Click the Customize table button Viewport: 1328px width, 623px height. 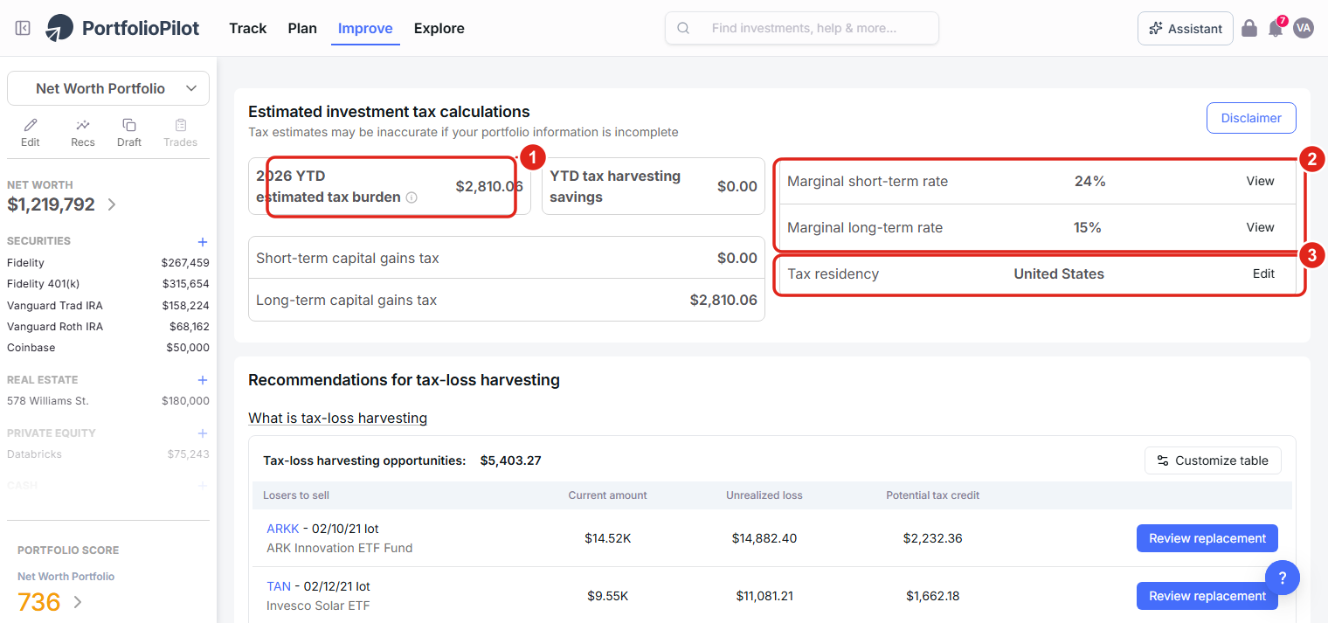click(x=1213, y=460)
